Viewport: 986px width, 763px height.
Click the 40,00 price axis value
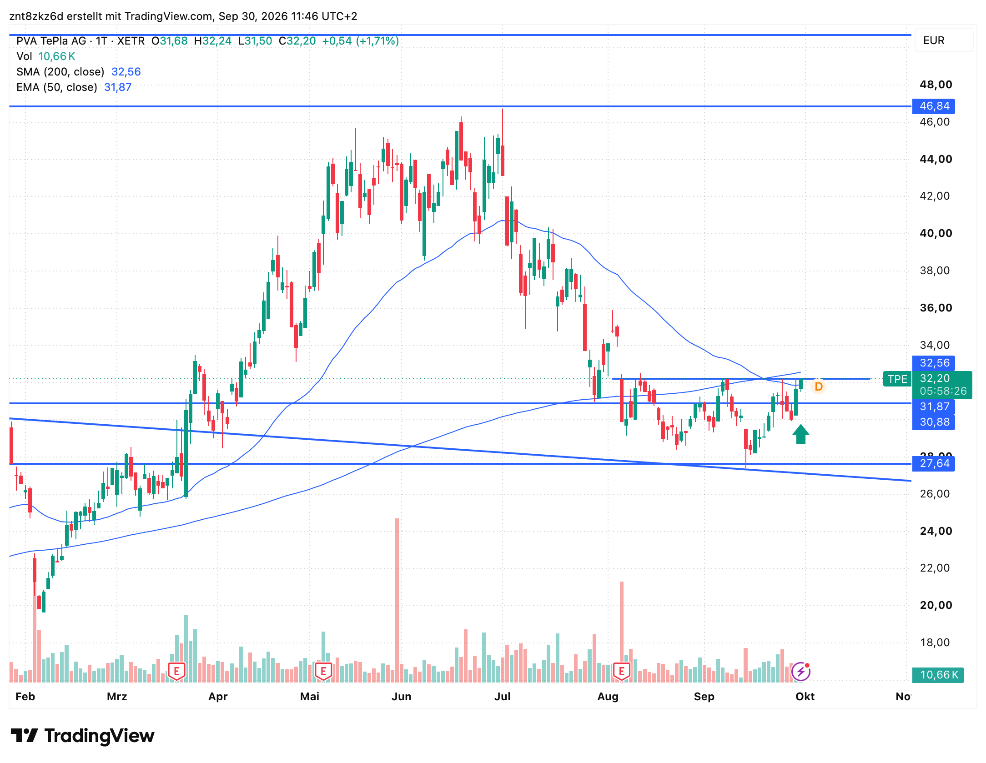coord(936,233)
